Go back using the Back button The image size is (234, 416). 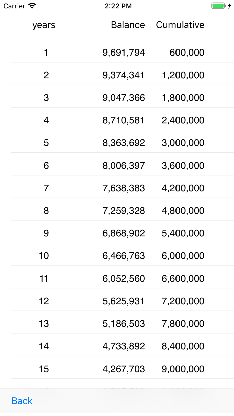(22, 401)
